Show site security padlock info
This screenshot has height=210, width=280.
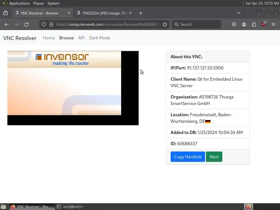51,24
